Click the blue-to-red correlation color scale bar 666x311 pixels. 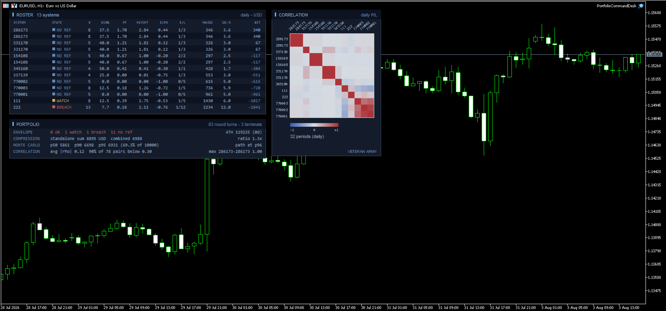(314, 125)
